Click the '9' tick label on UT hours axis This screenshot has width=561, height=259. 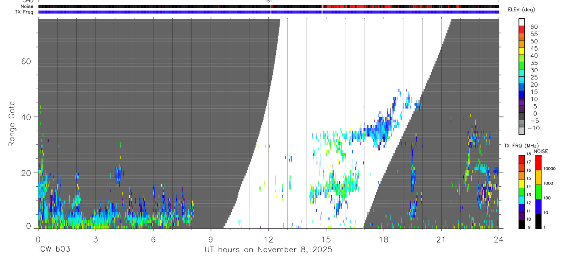click(211, 239)
